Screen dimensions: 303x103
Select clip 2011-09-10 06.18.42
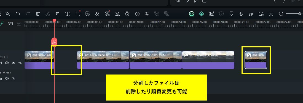(x=103, y=60)
